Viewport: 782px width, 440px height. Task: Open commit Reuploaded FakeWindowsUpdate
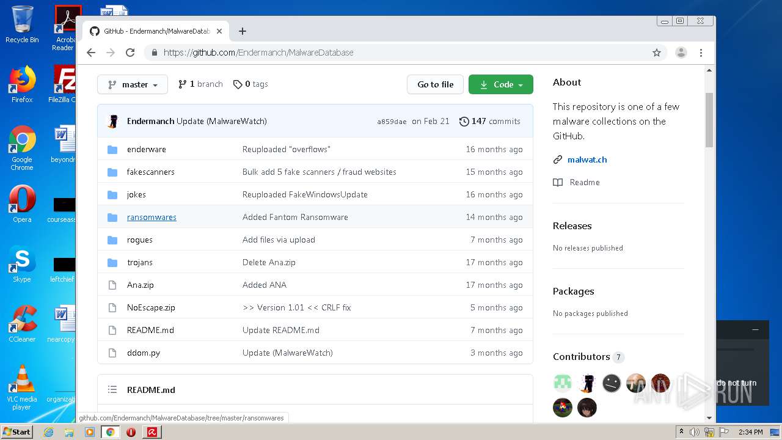[x=305, y=194]
